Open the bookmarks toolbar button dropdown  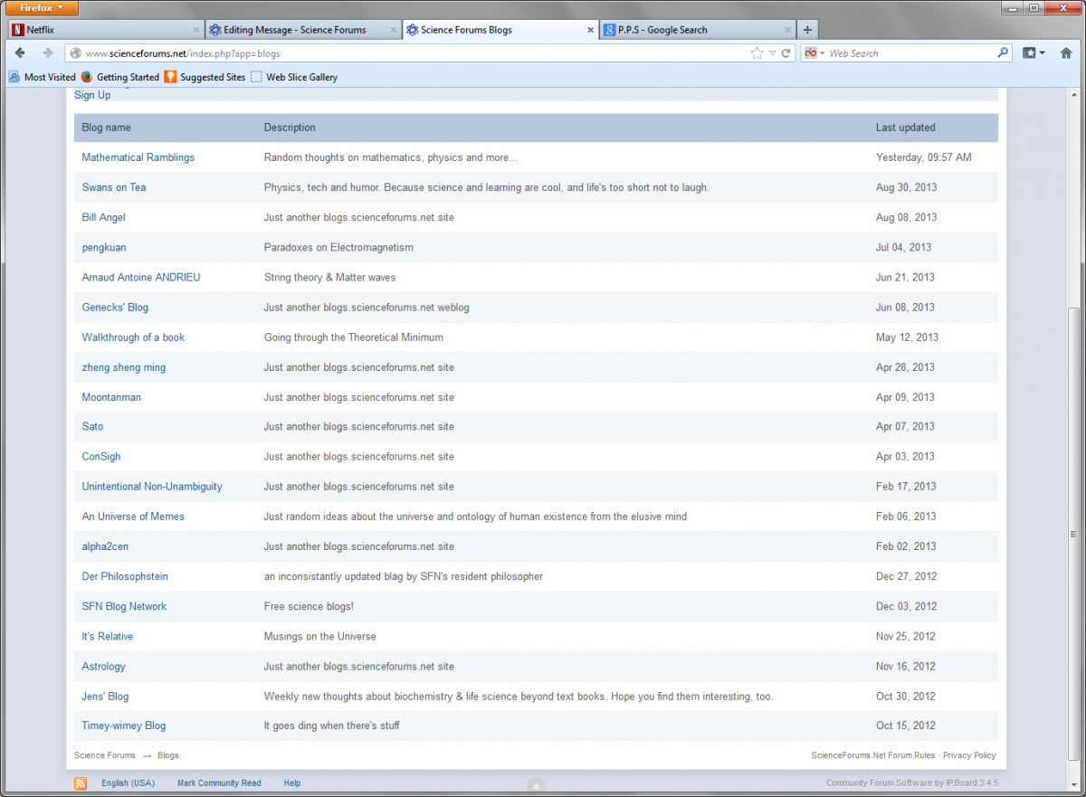(1034, 53)
